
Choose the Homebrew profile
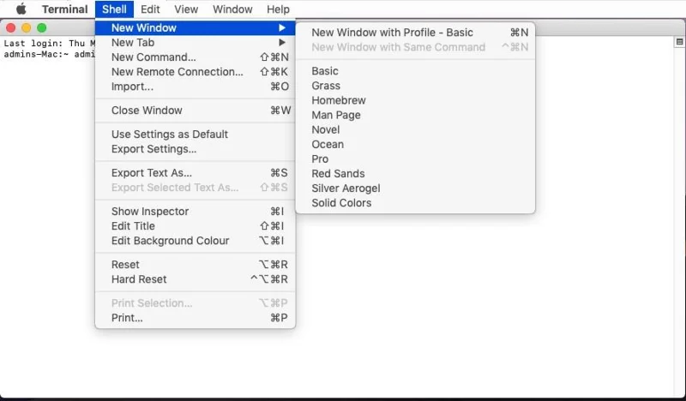click(x=338, y=100)
